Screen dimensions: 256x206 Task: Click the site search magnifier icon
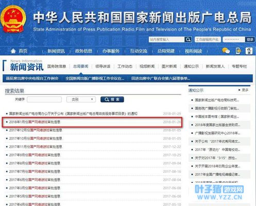coord(188,40)
